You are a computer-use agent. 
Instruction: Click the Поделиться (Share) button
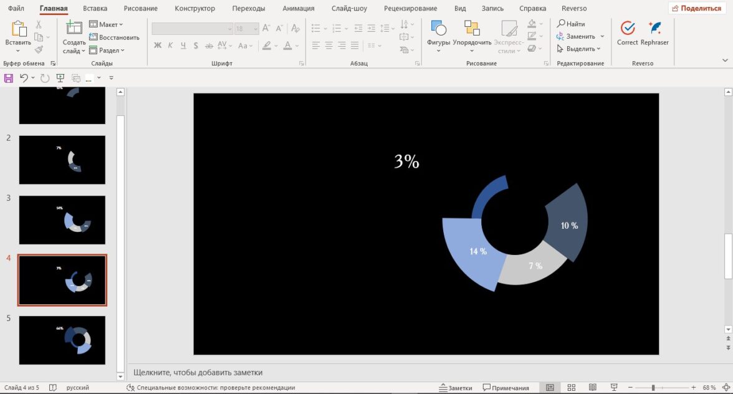point(696,9)
